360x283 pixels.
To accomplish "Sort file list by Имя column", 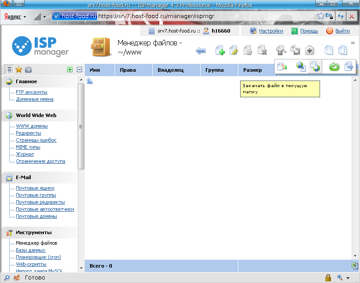I will click(x=95, y=70).
